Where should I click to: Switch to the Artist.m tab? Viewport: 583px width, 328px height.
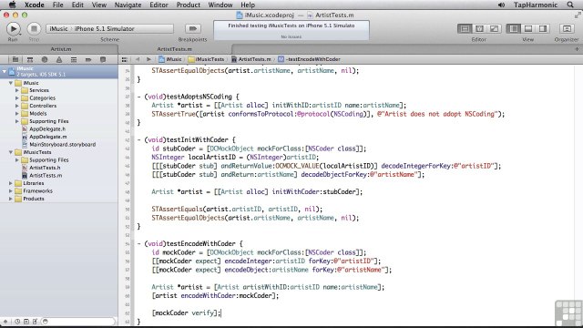pos(61,49)
